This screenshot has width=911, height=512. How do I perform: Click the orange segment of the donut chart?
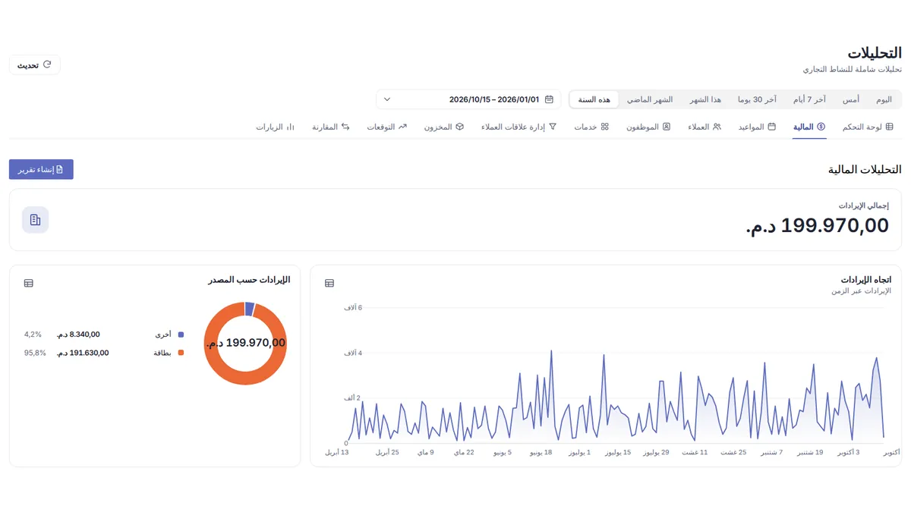pos(245,377)
